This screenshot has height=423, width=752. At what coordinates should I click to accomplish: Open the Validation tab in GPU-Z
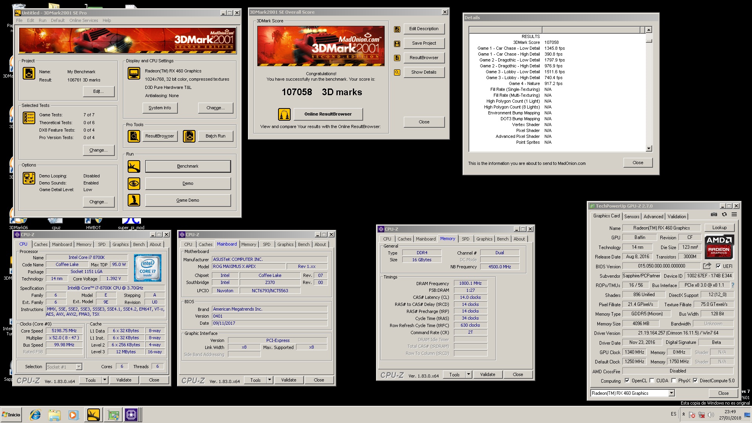point(677,216)
